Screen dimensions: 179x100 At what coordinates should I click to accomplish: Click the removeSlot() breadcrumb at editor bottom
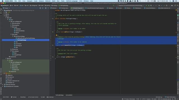[x=69, y=95]
